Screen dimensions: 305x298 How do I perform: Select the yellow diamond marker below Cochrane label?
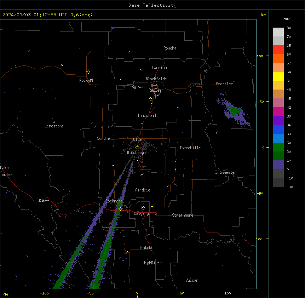tap(120, 209)
